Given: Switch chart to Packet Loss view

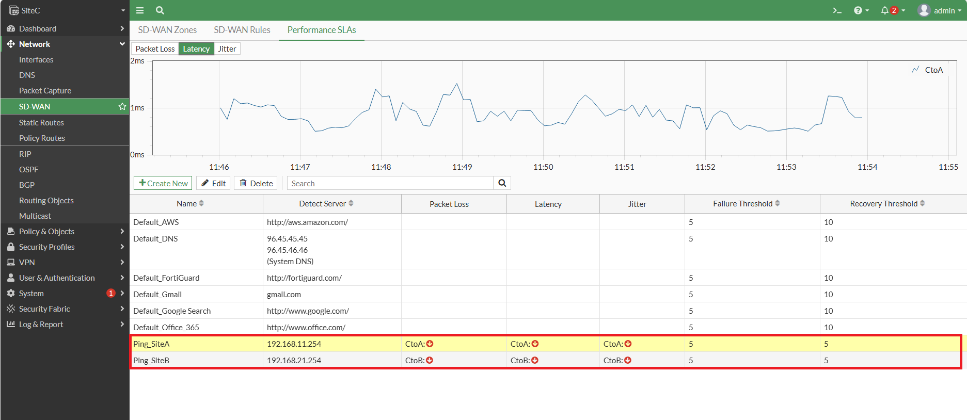Looking at the screenshot, I should [155, 49].
